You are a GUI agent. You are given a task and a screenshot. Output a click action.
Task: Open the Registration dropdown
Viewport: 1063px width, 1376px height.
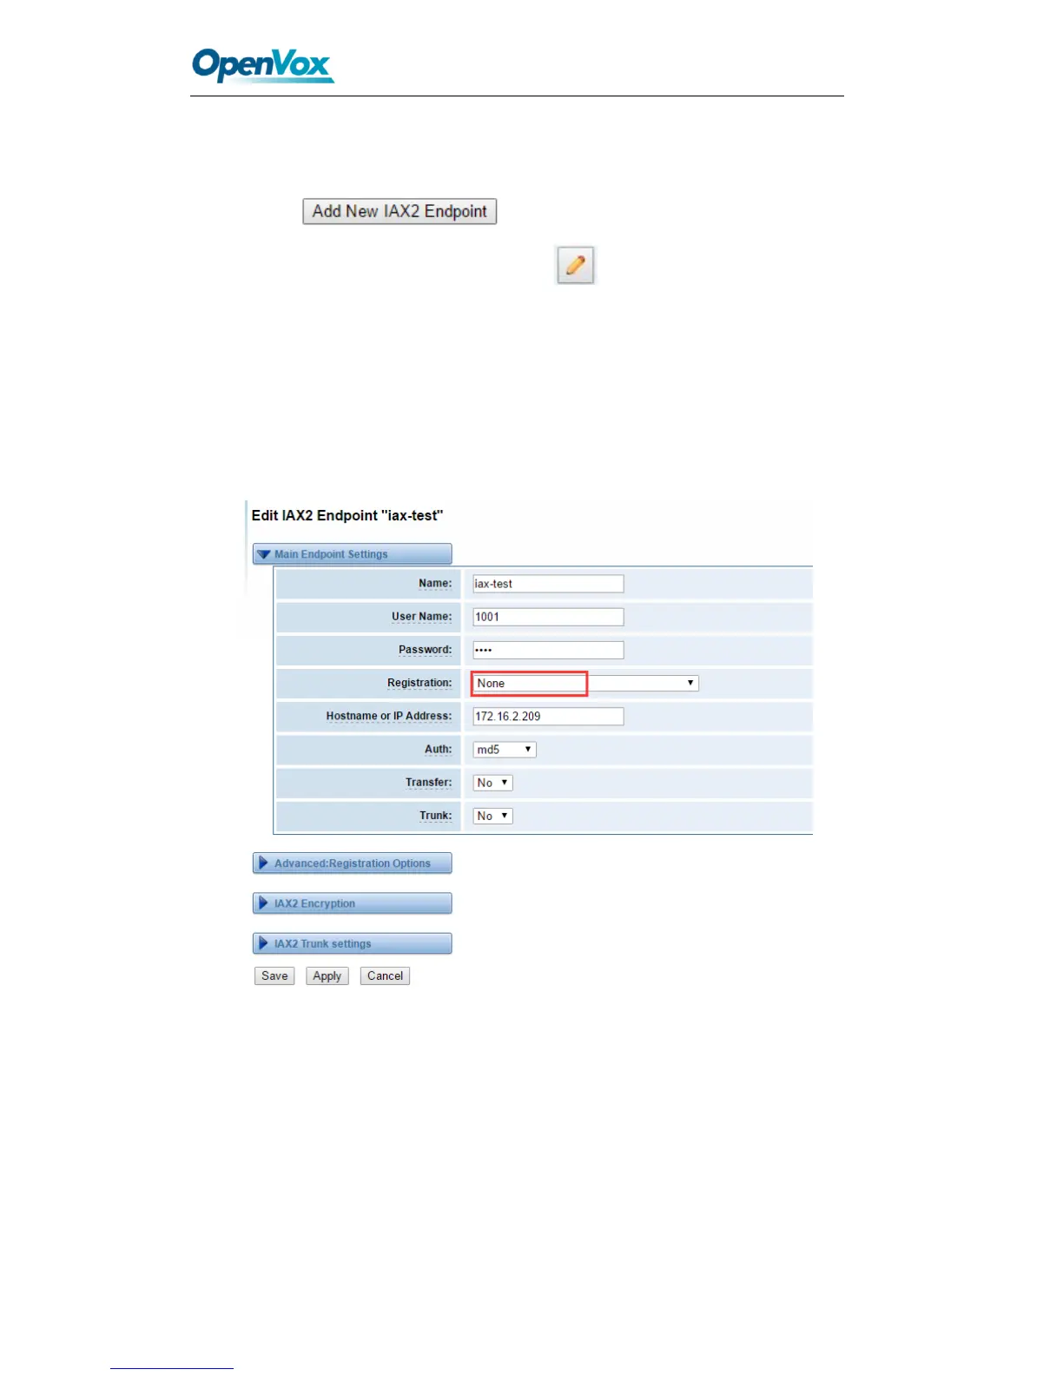coord(584,684)
